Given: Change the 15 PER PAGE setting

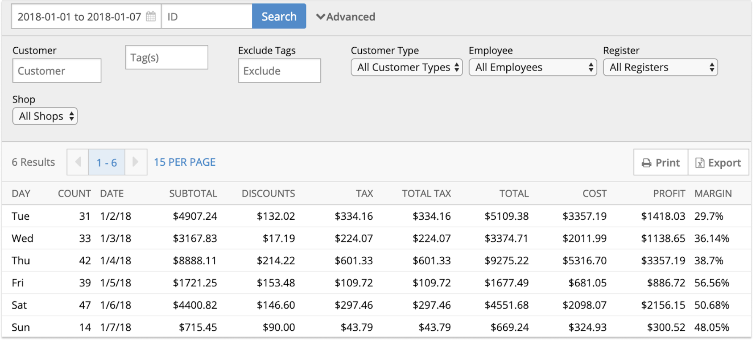Looking at the screenshot, I should 185,162.
